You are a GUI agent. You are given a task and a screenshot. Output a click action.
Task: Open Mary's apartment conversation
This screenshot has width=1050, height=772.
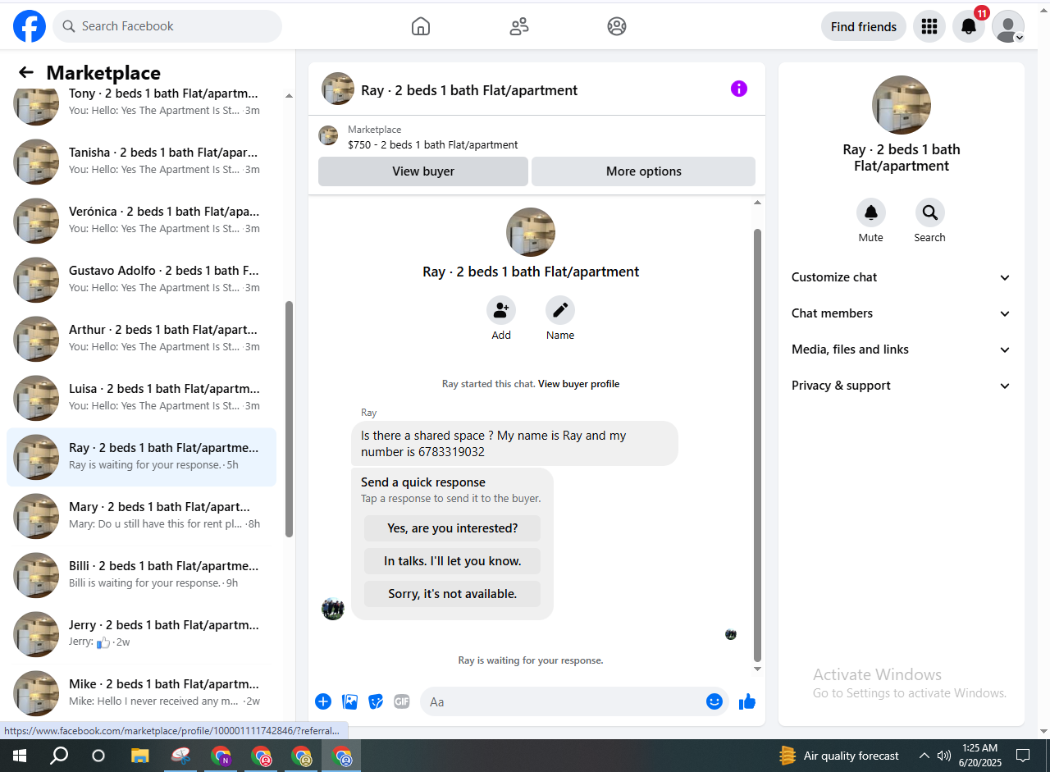click(x=141, y=516)
